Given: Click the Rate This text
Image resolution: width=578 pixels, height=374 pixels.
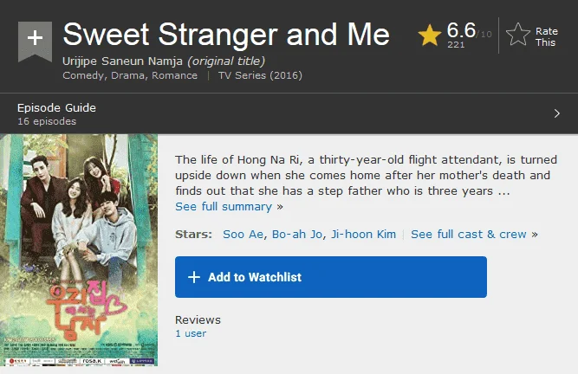Looking at the screenshot, I should point(546,37).
